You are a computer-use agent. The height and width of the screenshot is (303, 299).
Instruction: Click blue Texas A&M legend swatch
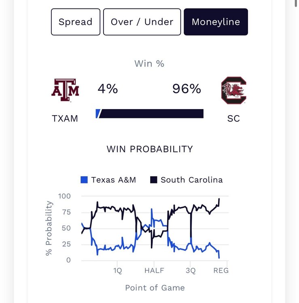[x=84, y=180]
